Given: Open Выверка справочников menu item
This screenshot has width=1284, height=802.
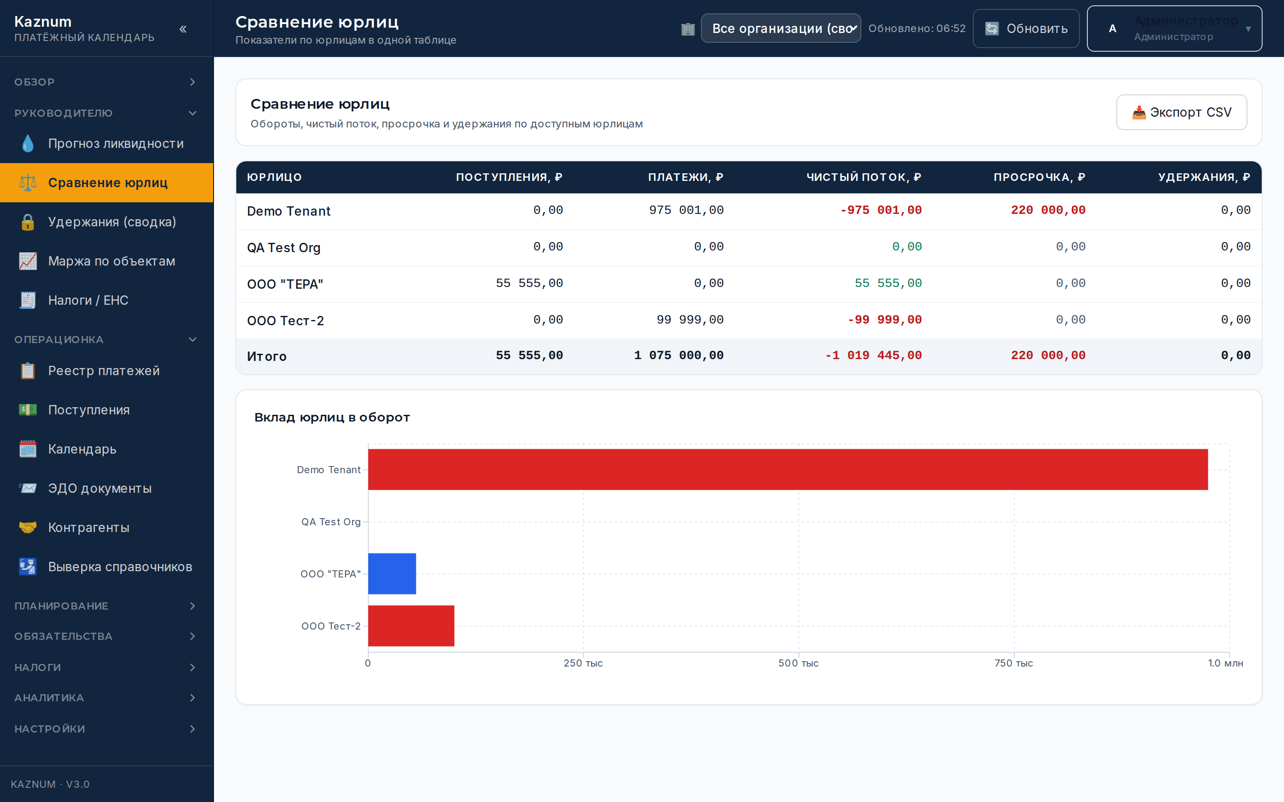Looking at the screenshot, I should pos(107,567).
